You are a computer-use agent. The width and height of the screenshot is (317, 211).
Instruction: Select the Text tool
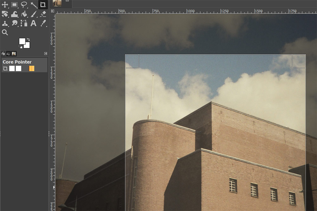pos(34,23)
